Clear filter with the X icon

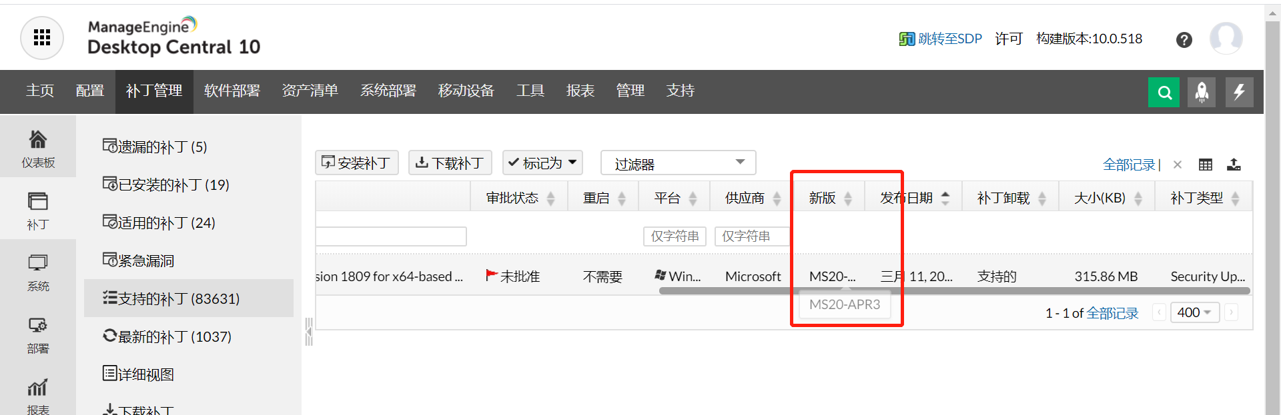click(1178, 165)
